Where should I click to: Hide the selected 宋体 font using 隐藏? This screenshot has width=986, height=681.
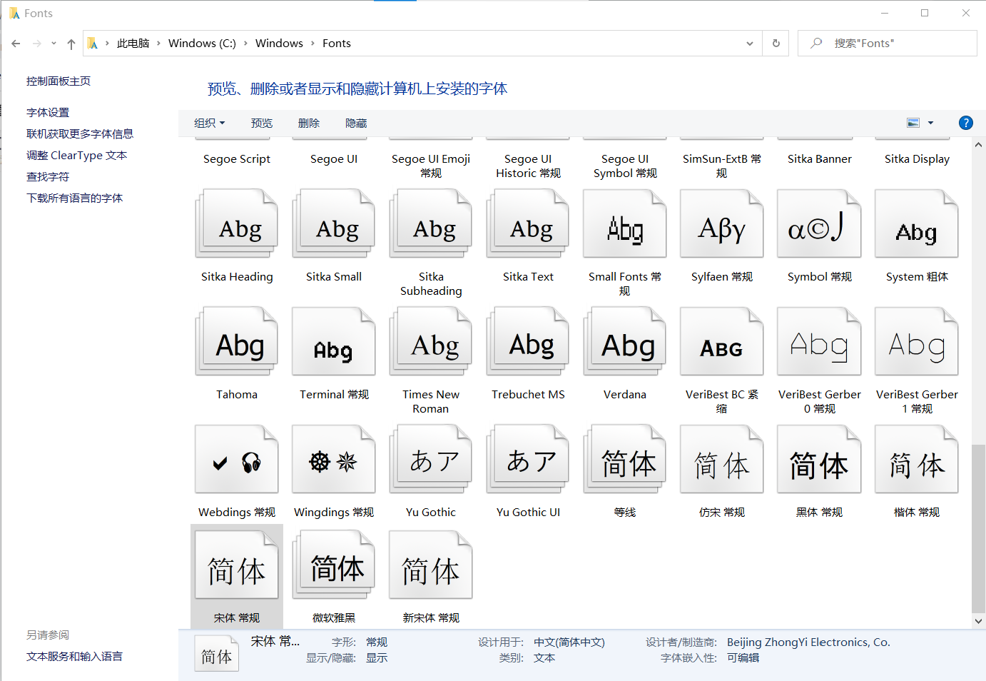[355, 123]
